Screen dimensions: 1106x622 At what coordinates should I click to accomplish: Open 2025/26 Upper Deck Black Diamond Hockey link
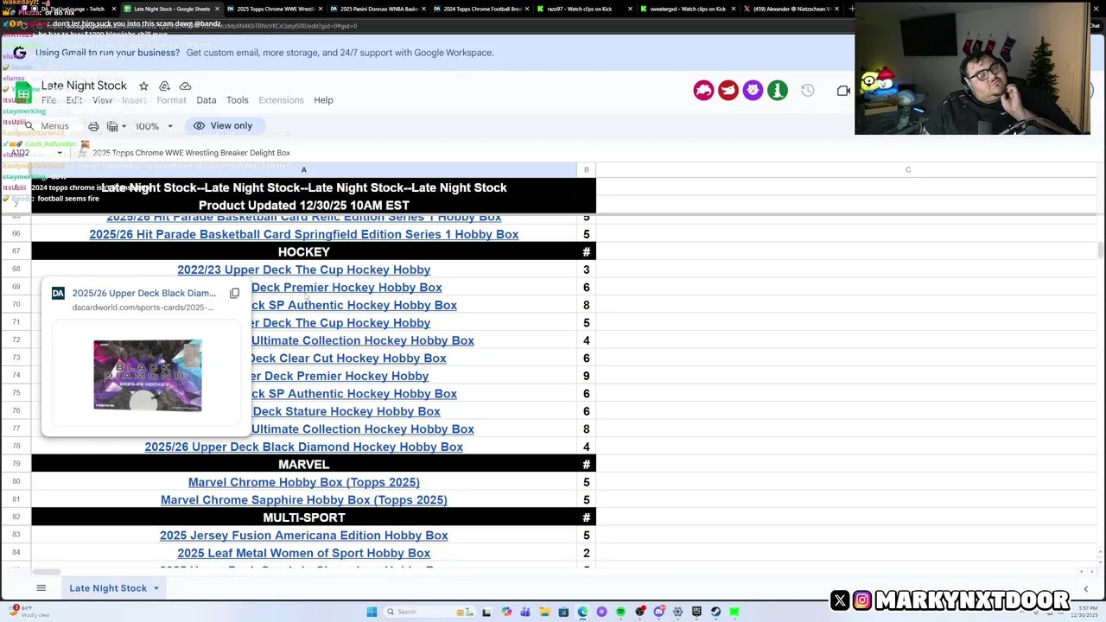pos(303,447)
